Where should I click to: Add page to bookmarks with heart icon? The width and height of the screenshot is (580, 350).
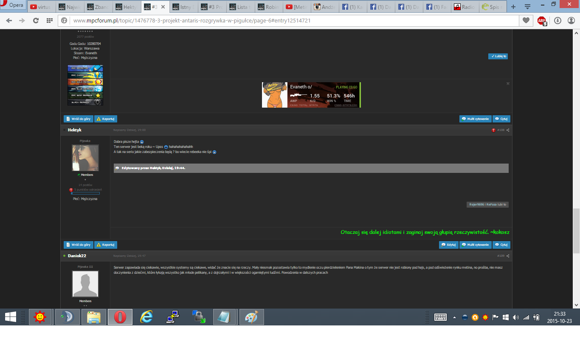pos(526,20)
